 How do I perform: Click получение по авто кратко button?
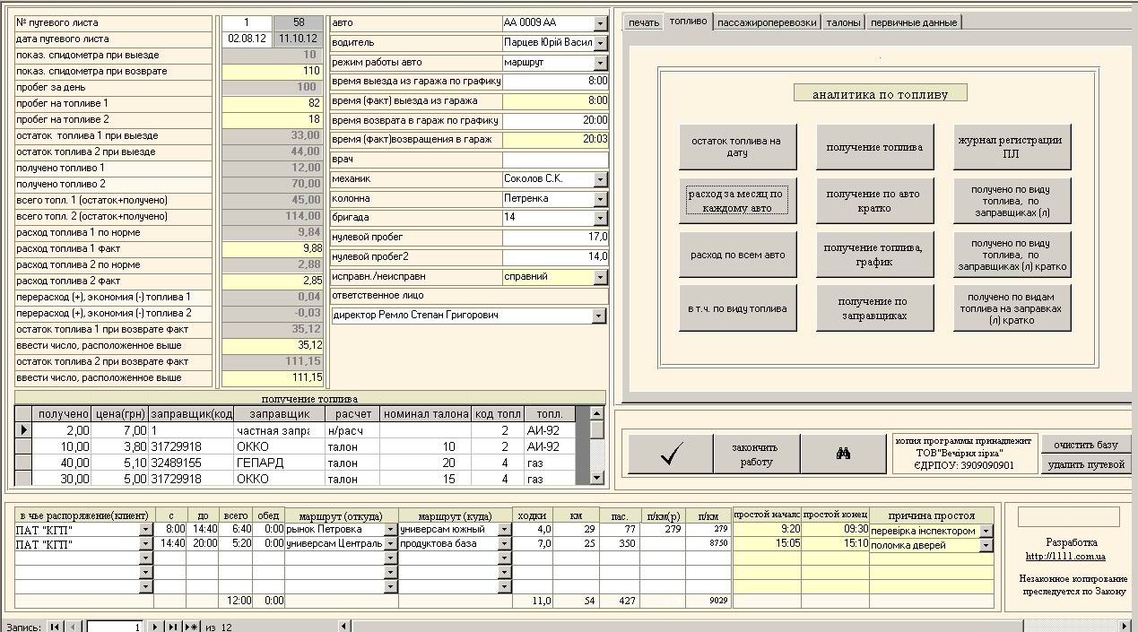coord(874,201)
